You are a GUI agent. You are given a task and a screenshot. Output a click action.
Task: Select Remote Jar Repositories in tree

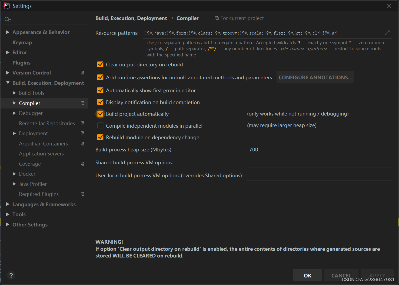coord(47,123)
